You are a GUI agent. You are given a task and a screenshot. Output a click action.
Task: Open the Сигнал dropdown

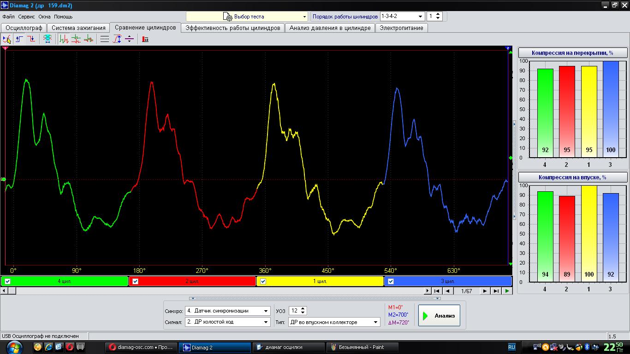227,322
